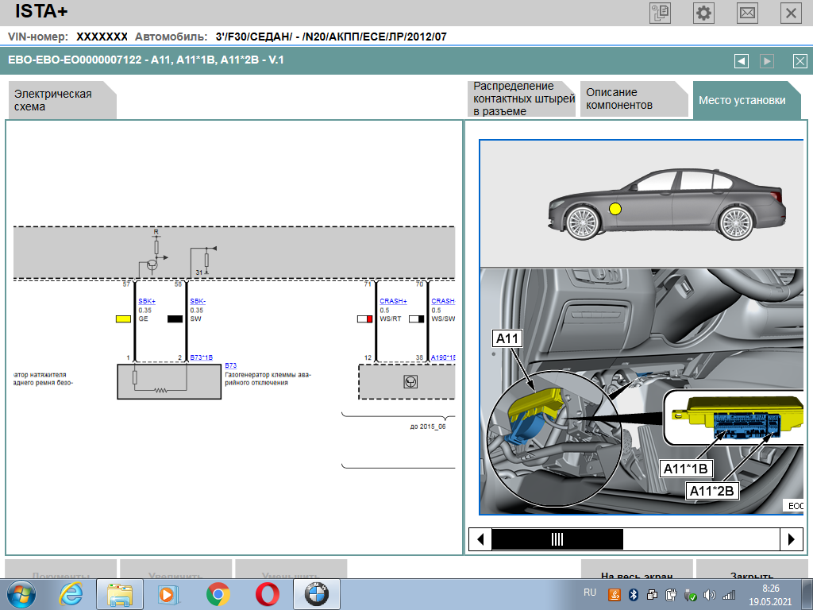Click the B73 component link

[230, 365]
